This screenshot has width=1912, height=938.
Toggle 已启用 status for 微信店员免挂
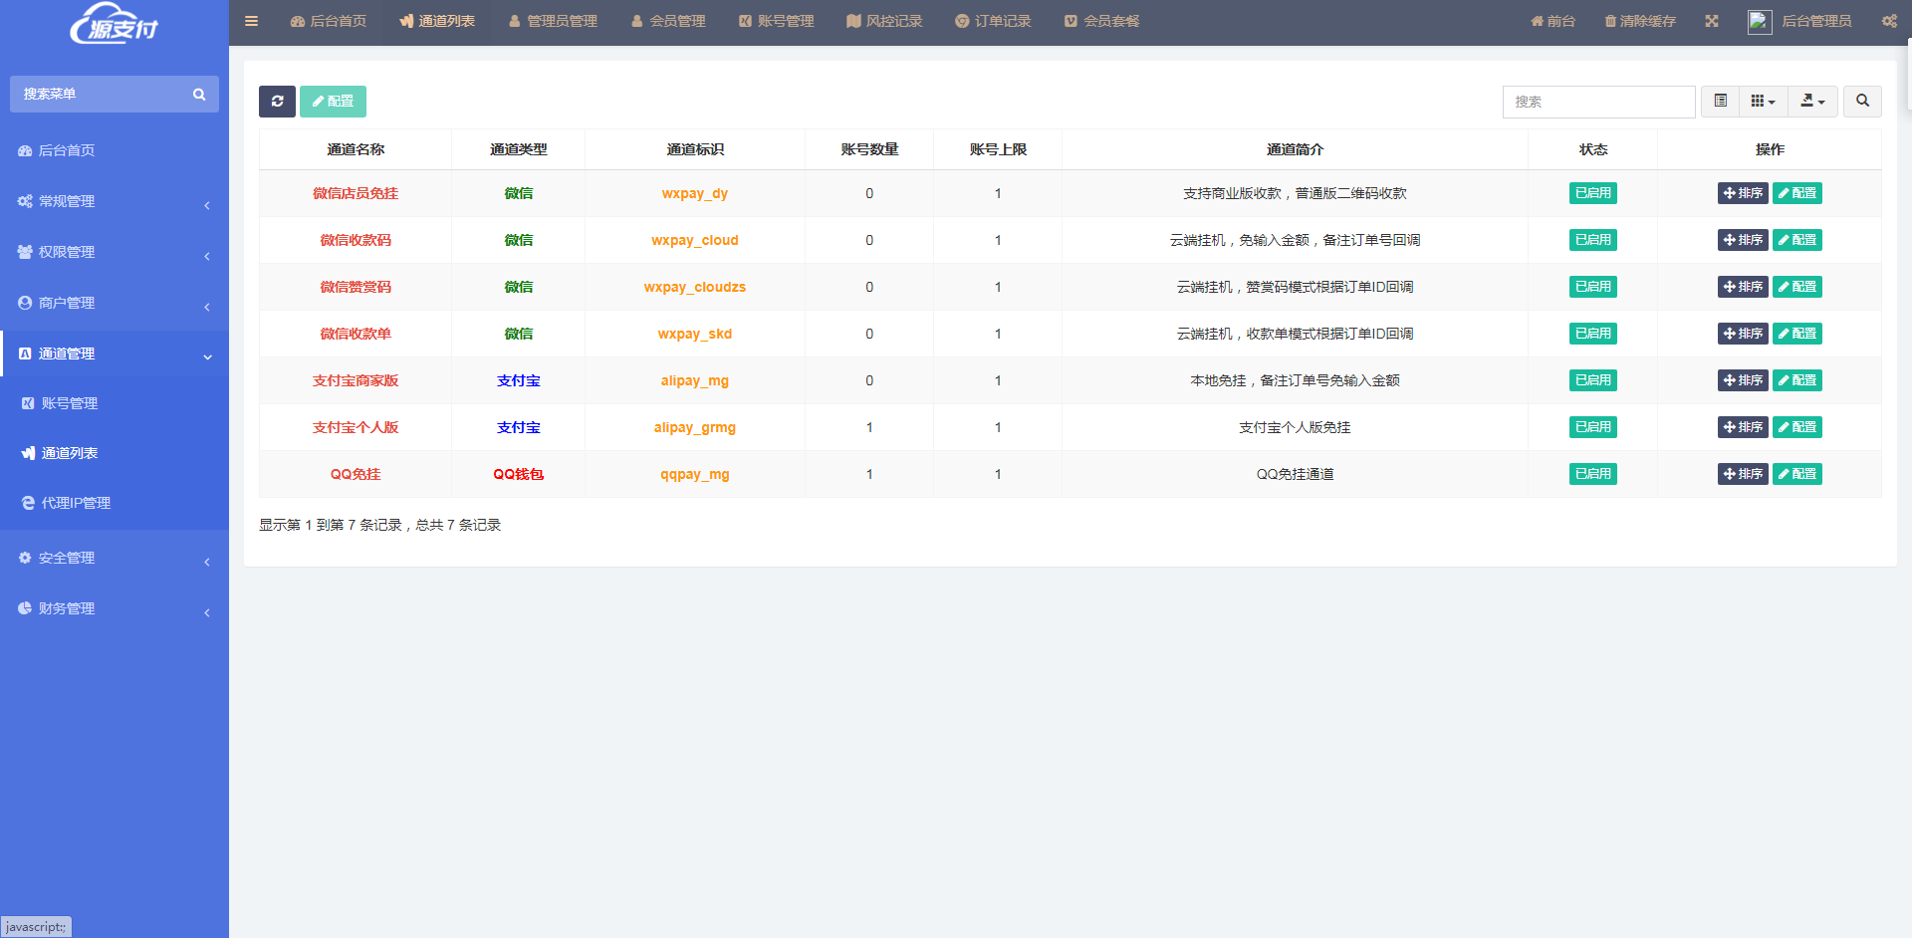pyautogui.click(x=1592, y=193)
